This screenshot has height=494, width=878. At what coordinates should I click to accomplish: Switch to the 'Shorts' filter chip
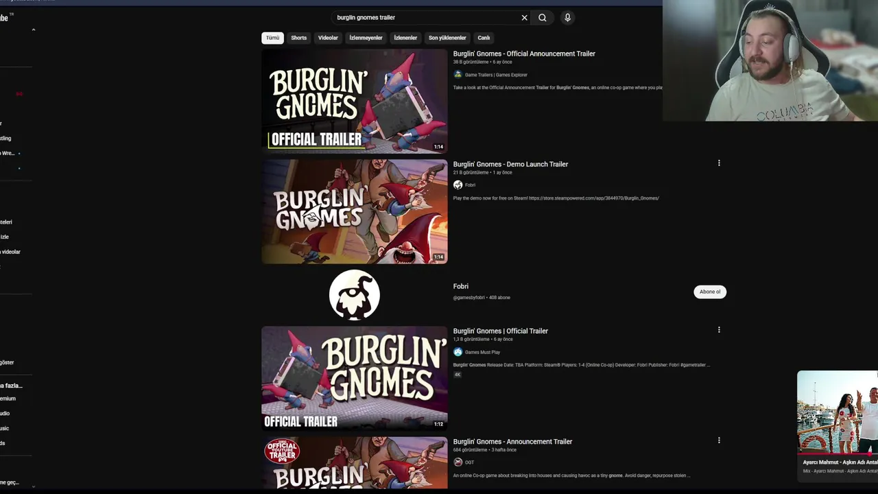coord(298,38)
